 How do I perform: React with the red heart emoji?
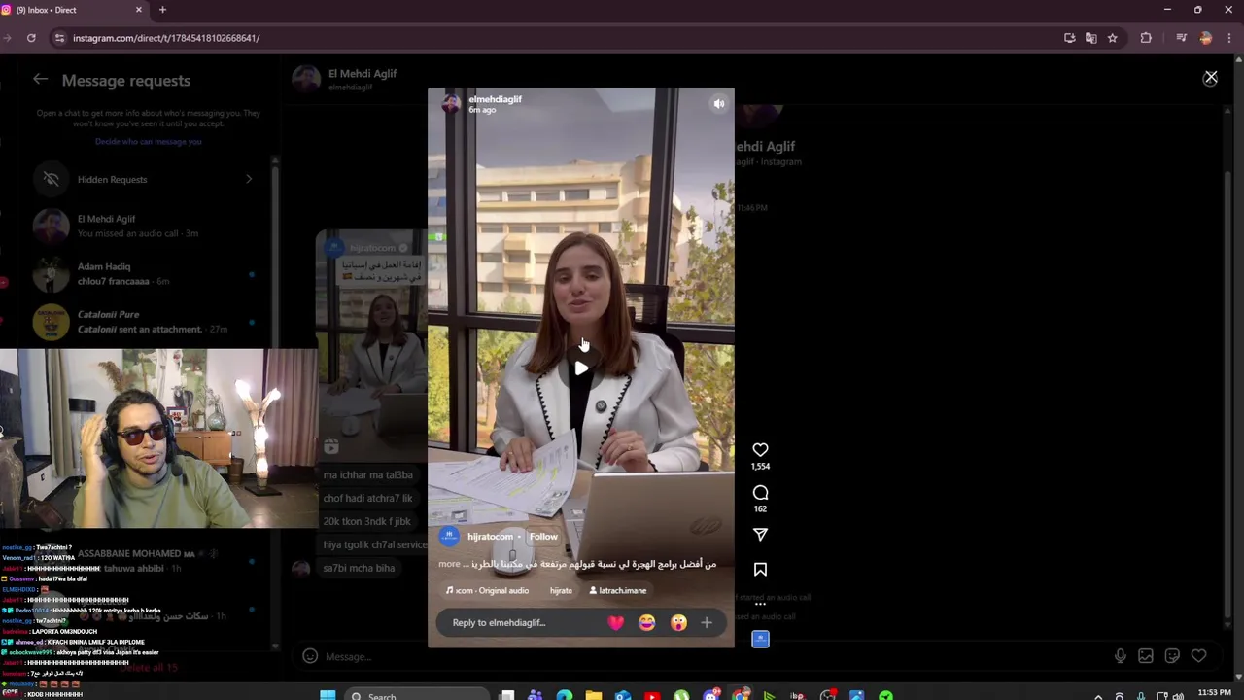[616, 622]
